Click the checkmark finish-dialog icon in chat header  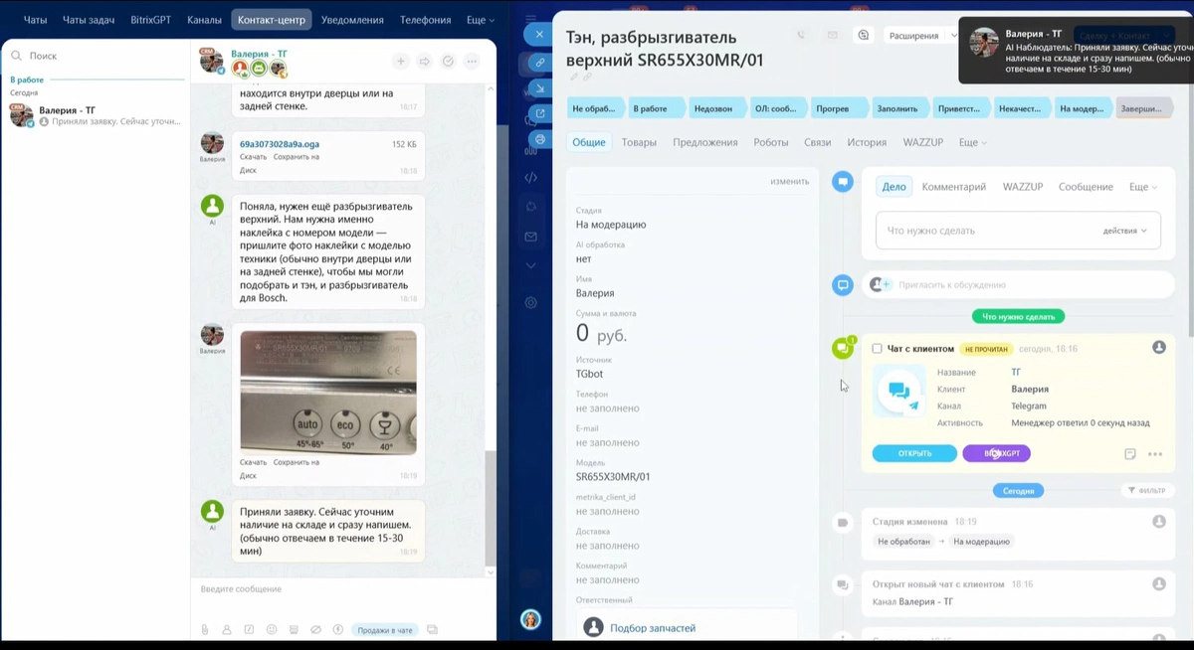449,62
